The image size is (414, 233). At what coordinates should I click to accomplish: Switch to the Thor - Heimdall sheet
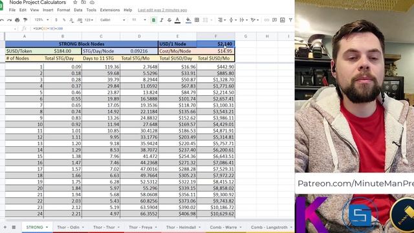(x=181, y=227)
